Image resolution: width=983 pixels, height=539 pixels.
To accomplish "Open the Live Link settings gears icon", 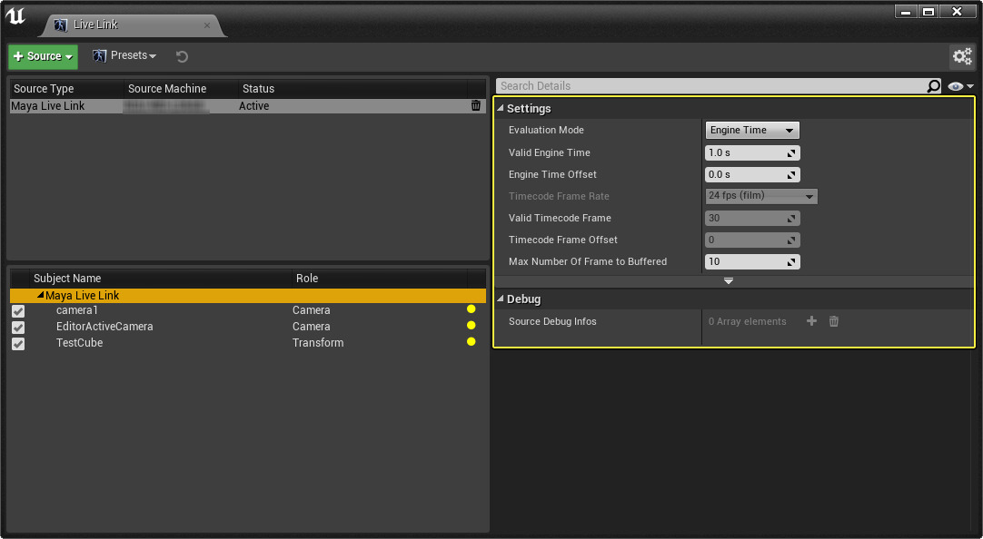I will (962, 56).
